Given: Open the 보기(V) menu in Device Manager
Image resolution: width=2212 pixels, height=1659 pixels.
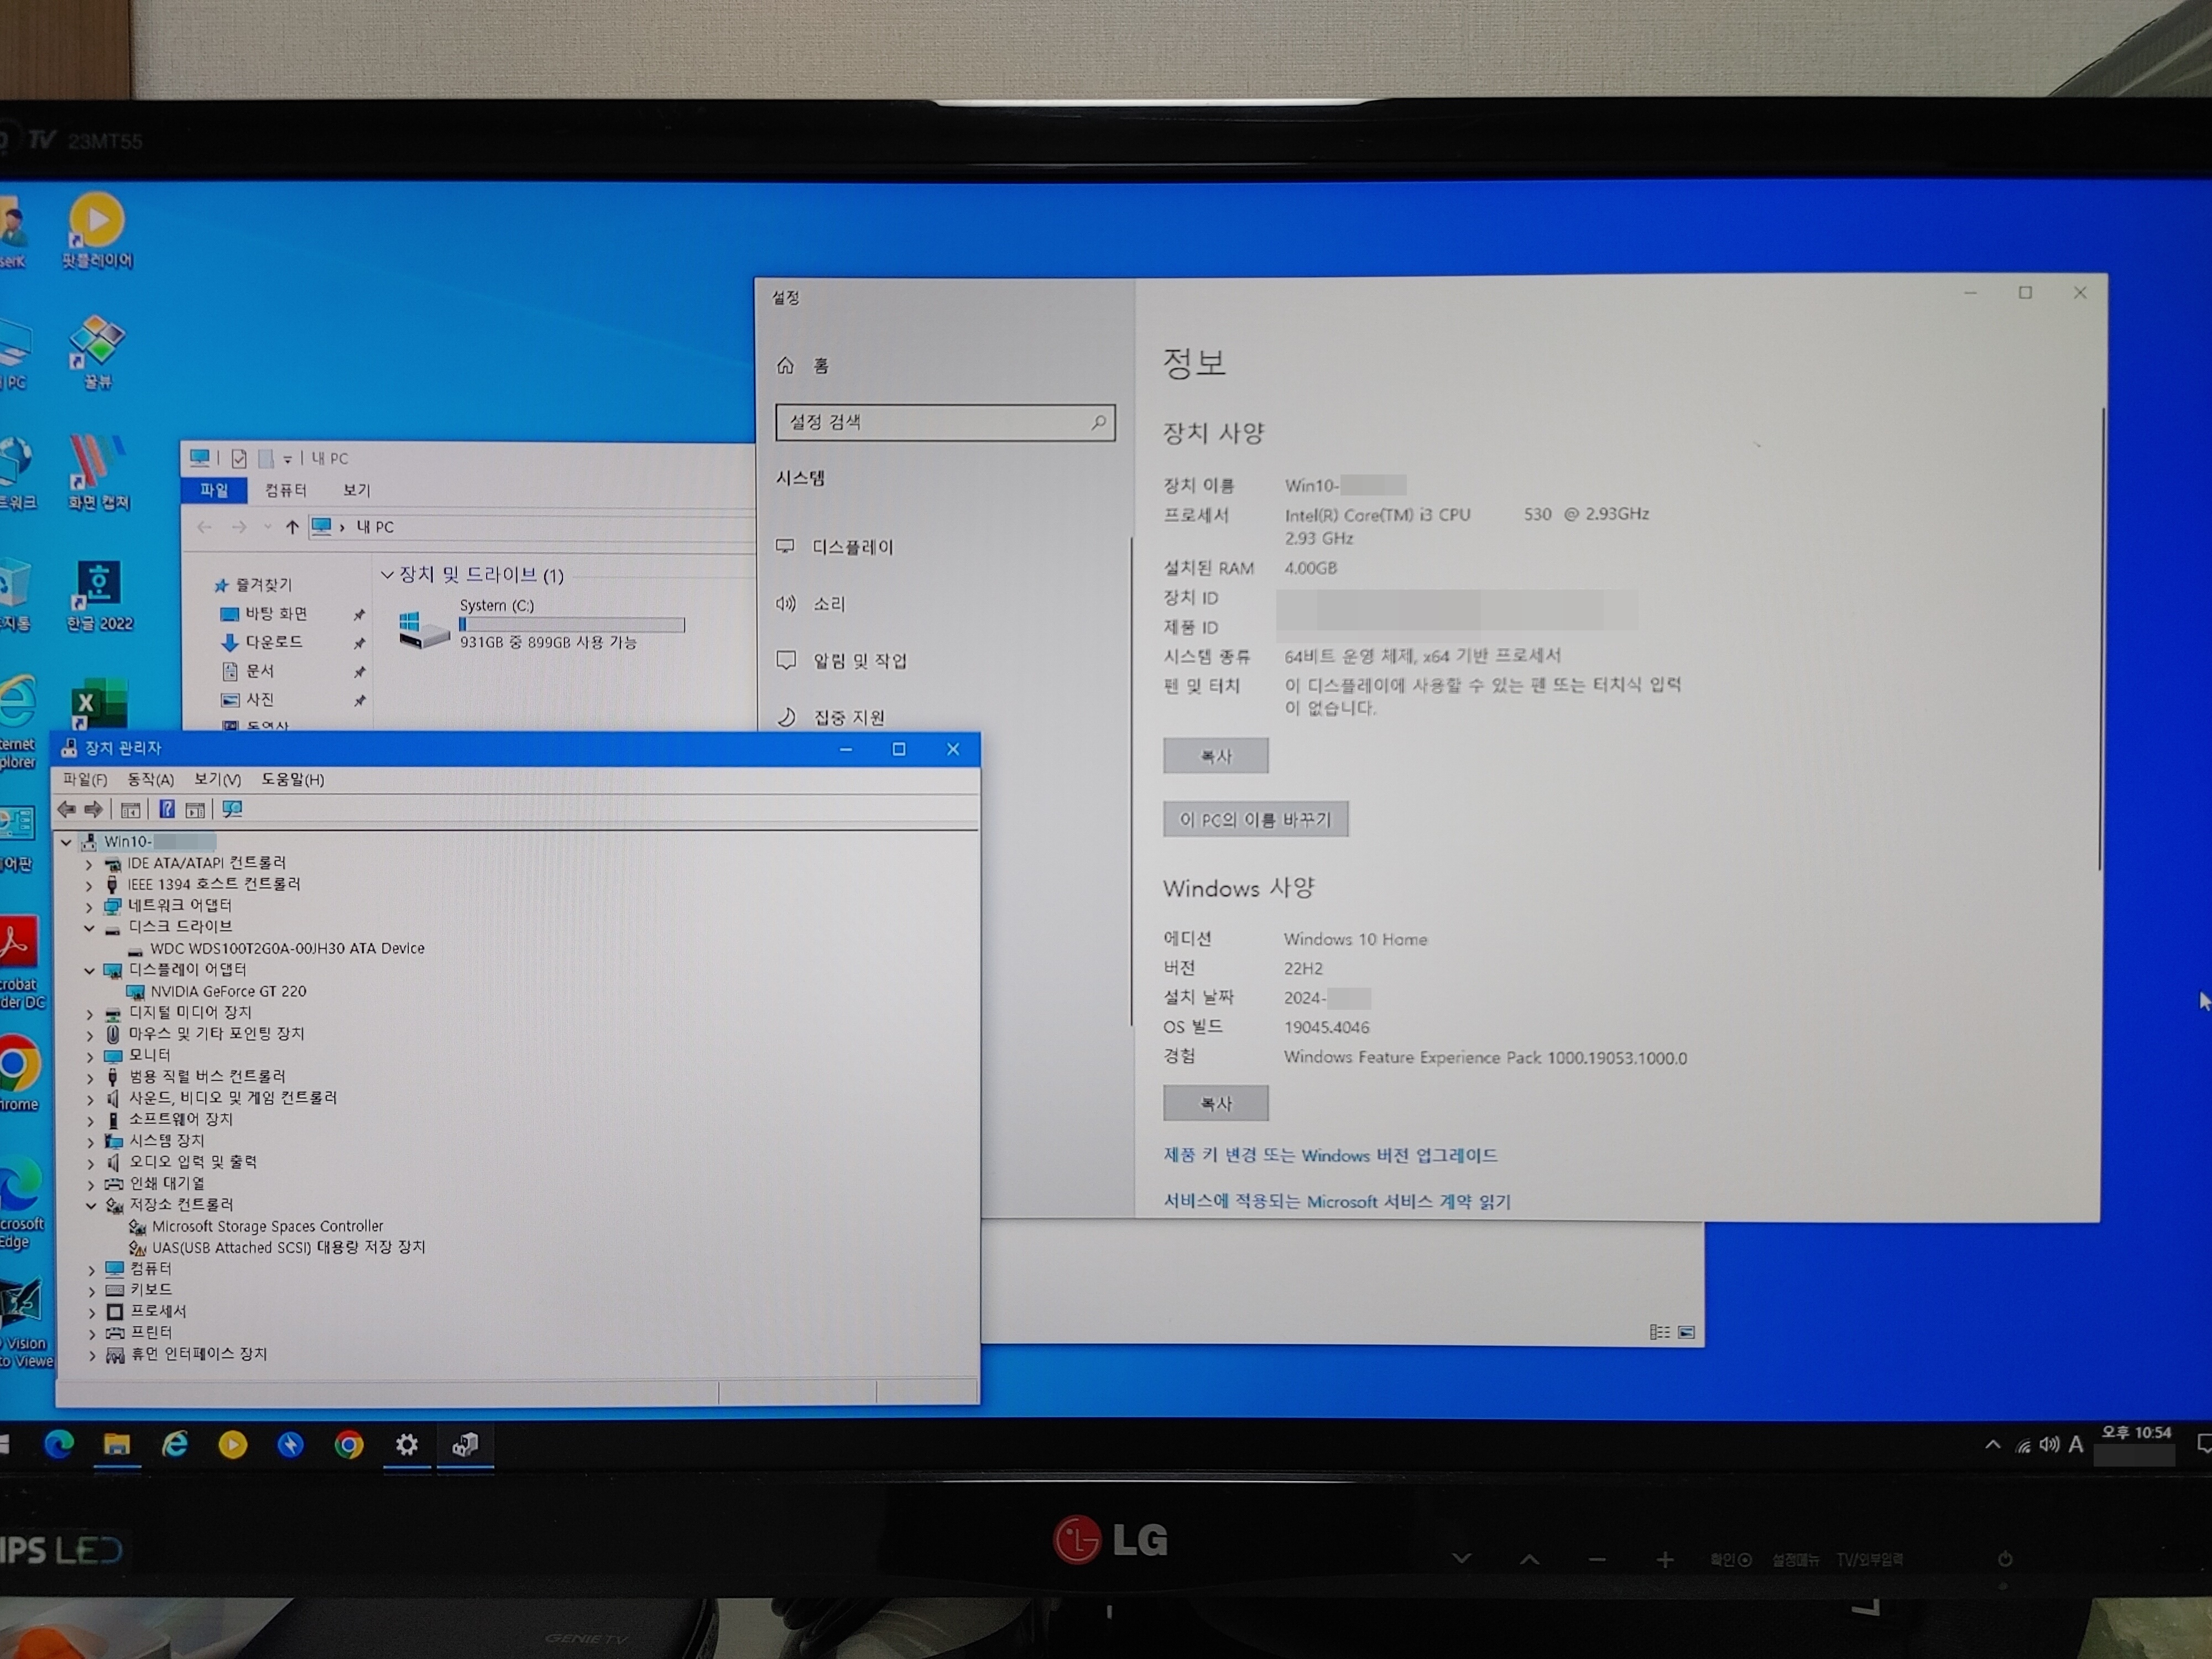Looking at the screenshot, I should coord(217,779).
